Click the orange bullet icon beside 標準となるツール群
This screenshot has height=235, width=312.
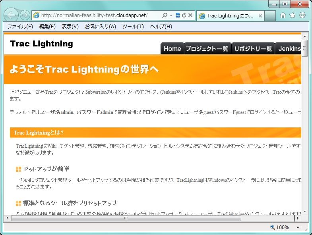pyautogui.click(x=18, y=203)
